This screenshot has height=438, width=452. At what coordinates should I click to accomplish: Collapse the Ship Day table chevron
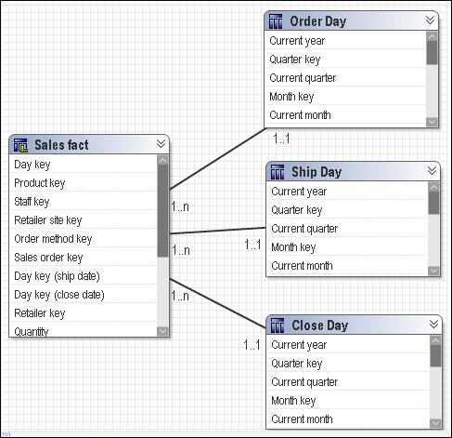tap(432, 170)
